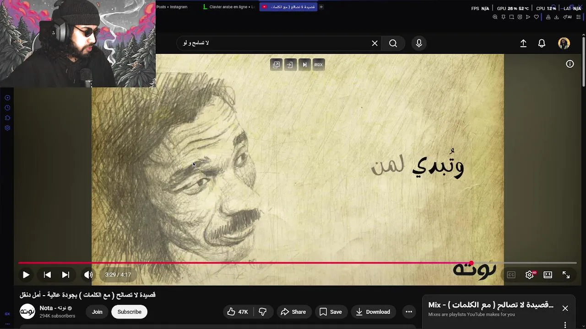Open the more actions ellipsis menu
Image resolution: width=586 pixels, height=329 pixels.
coord(409,312)
